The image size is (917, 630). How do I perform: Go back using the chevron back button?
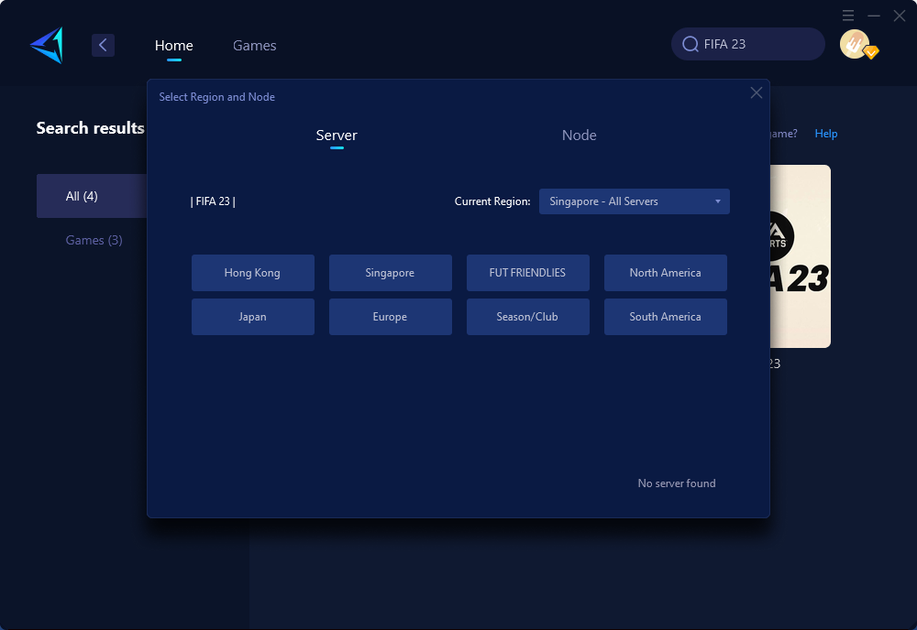point(103,45)
